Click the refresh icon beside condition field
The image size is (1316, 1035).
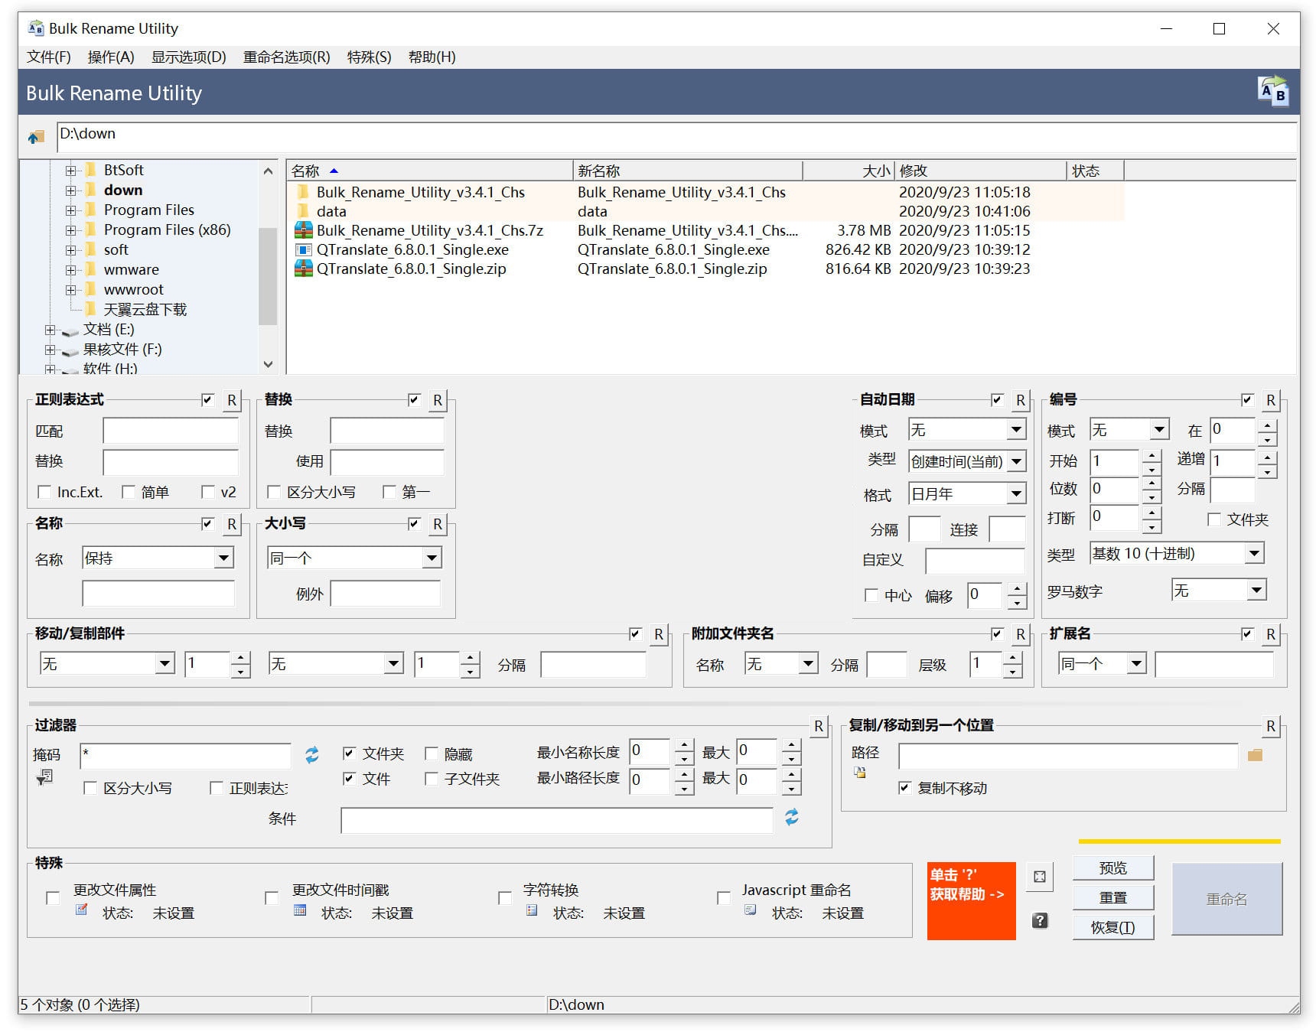tap(792, 818)
